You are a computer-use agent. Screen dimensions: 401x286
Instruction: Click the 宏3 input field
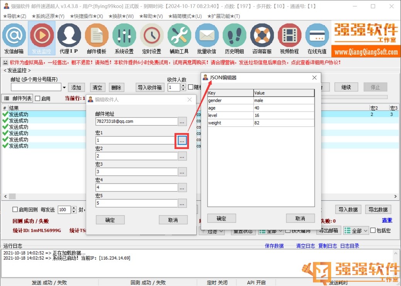click(137, 172)
